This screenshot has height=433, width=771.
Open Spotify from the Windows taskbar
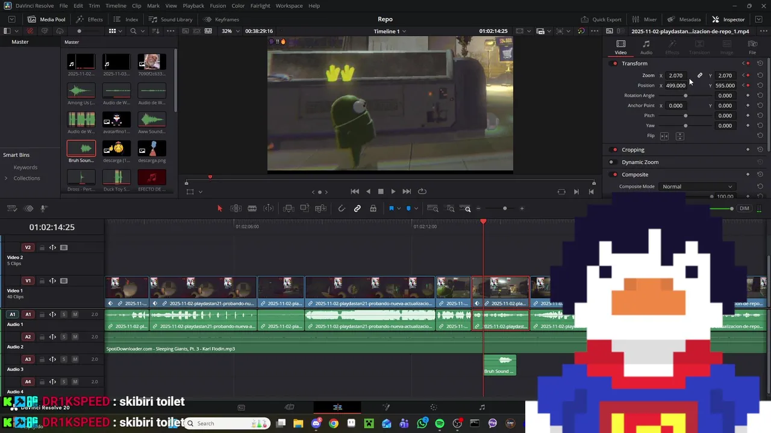click(x=440, y=423)
